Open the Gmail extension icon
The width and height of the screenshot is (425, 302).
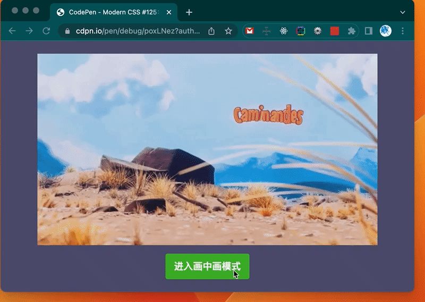(x=250, y=31)
